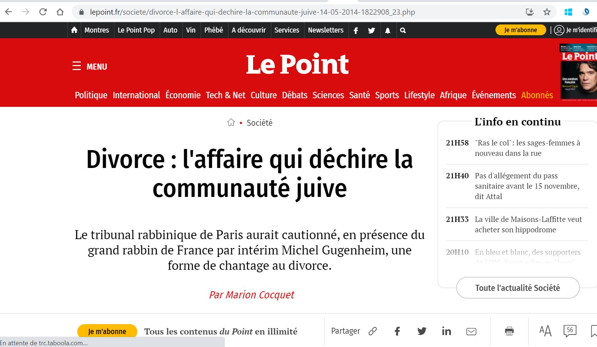Click the Le Point logo

point(297,64)
